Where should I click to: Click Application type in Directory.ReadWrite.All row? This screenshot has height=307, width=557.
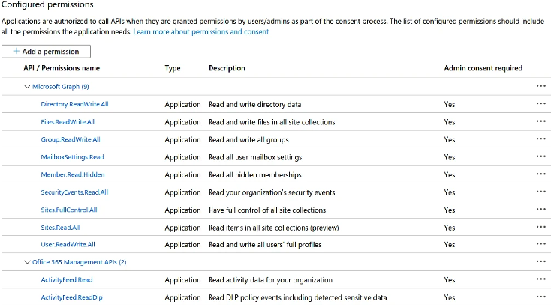pyautogui.click(x=182, y=105)
